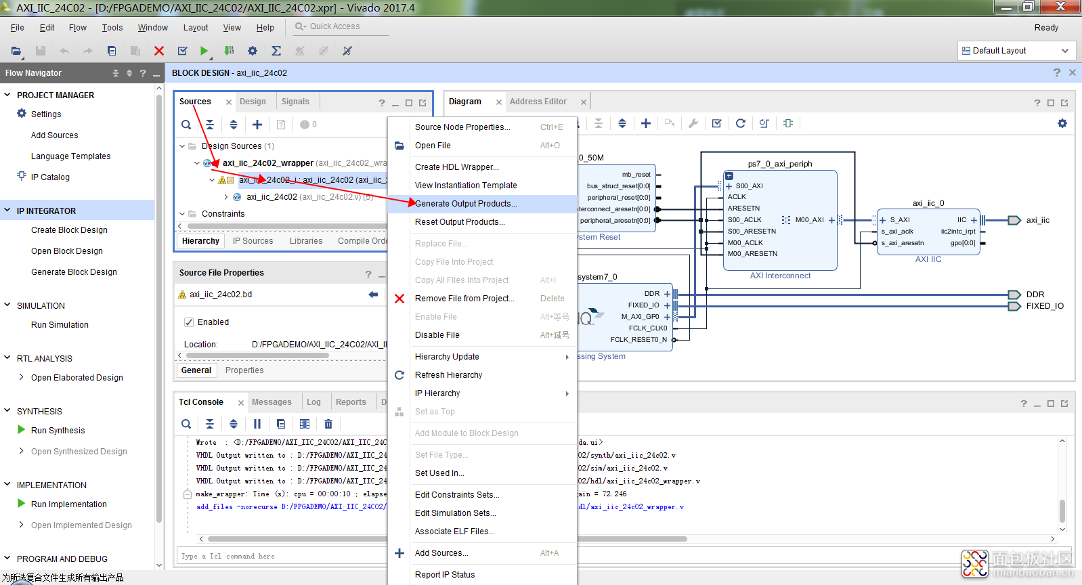Viewport: 1082px width, 585px height.
Task: Choose Generate Output Products from context menu
Action: click(482, 204)
